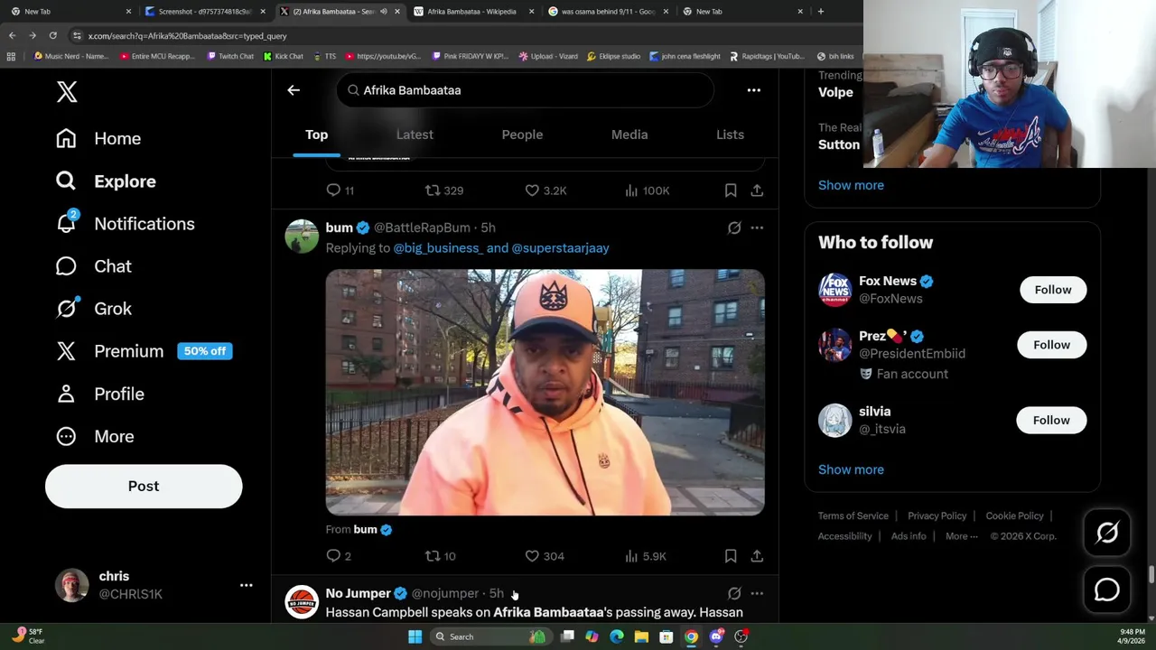Open the Terms of Service link
Viewport: 1156px width, 650px height.
pyautogui.click(x=853, y=515)
